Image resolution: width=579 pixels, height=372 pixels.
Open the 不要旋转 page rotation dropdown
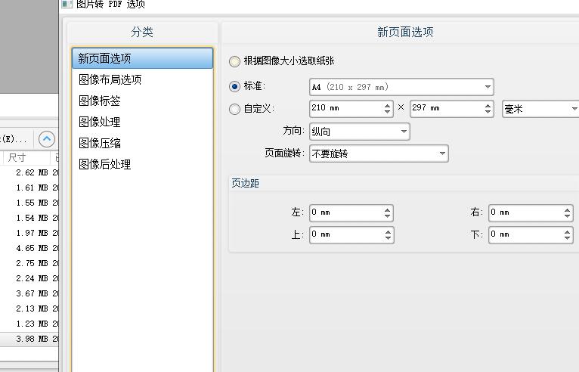[x=378, y=153]
